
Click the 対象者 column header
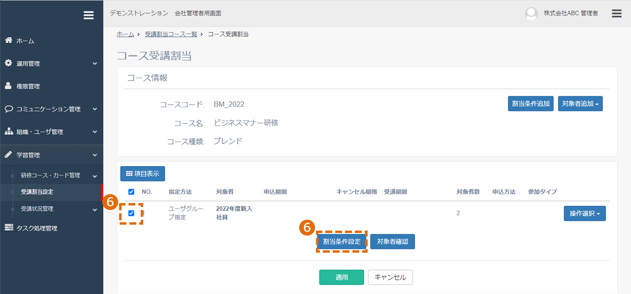pyautogui.click(x=225, y=192)
